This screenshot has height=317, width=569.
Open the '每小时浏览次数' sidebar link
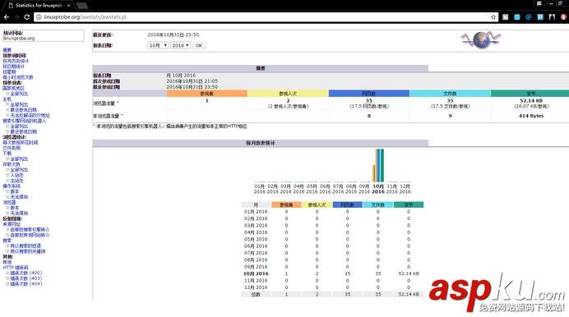18,77
